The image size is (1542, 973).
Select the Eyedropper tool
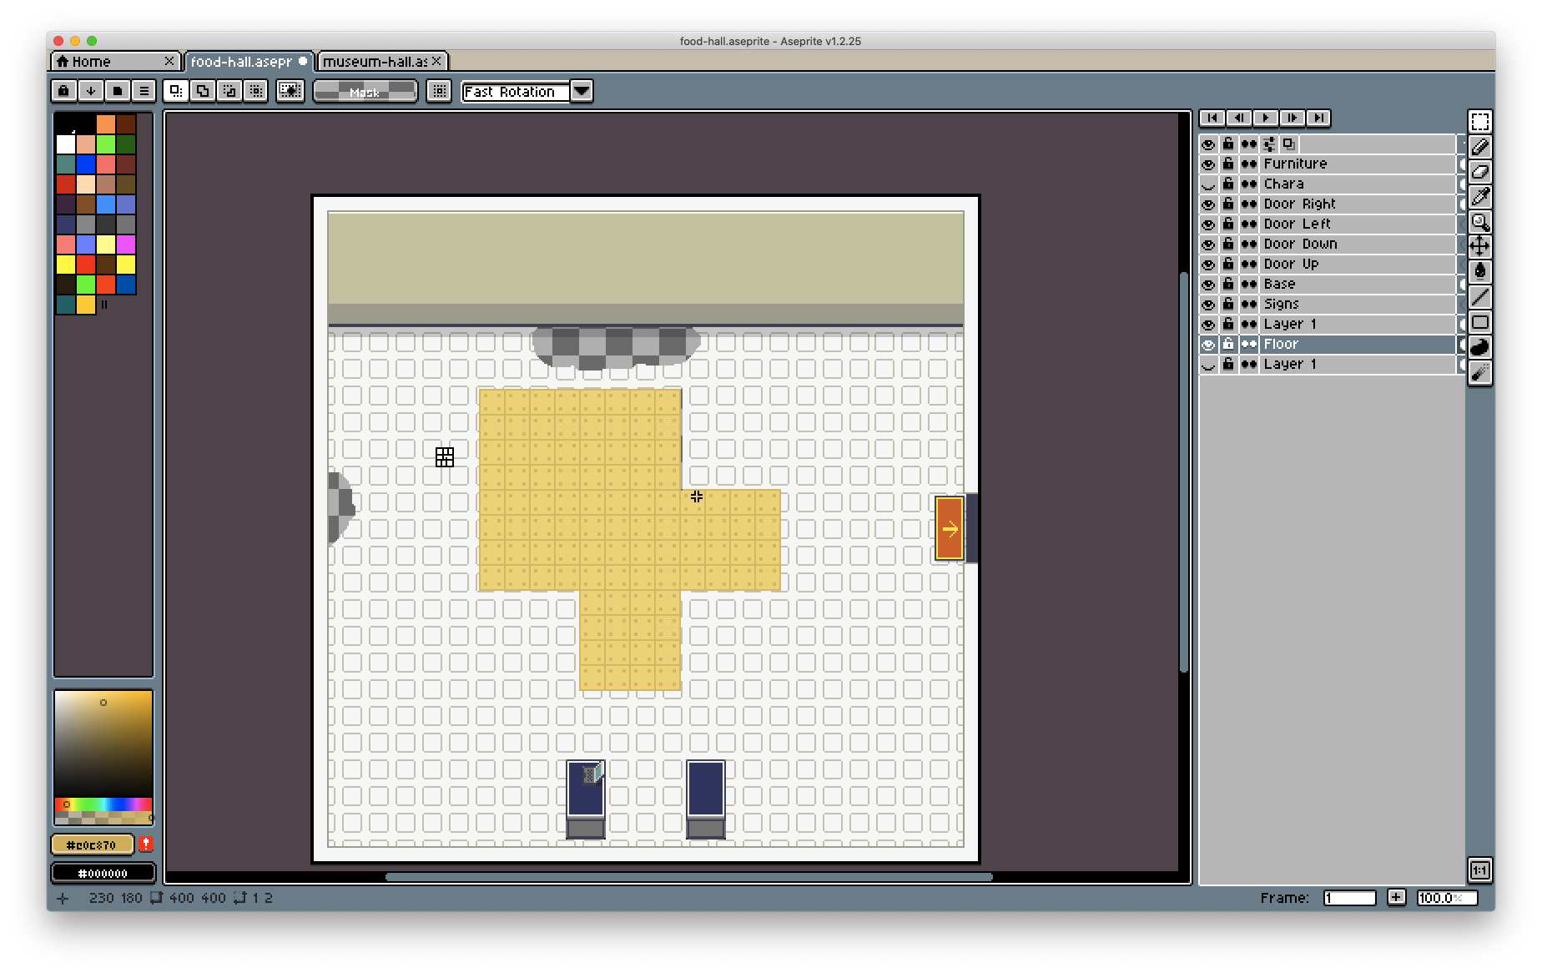pyautogui.click(x=1479, y=197)
